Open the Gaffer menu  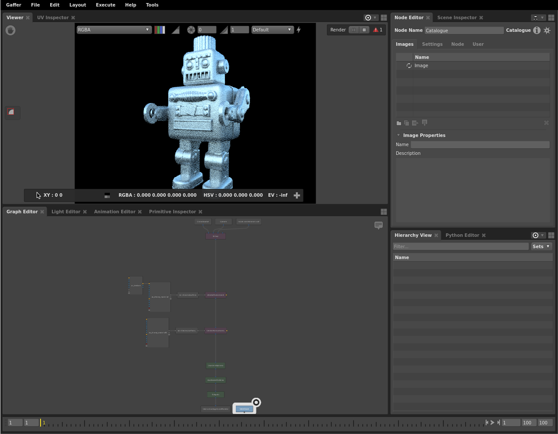coord(14,5)
